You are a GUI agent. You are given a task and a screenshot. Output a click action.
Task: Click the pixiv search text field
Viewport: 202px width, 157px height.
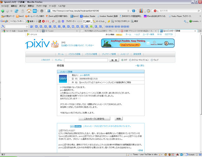[86, 60]
